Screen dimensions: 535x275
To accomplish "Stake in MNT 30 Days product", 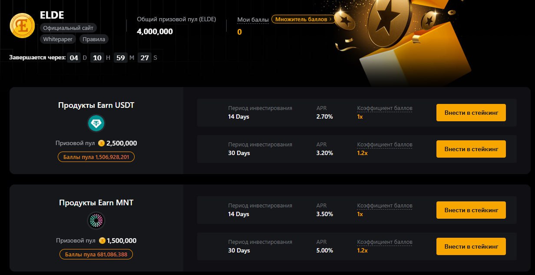I will (x=471, y=246).
